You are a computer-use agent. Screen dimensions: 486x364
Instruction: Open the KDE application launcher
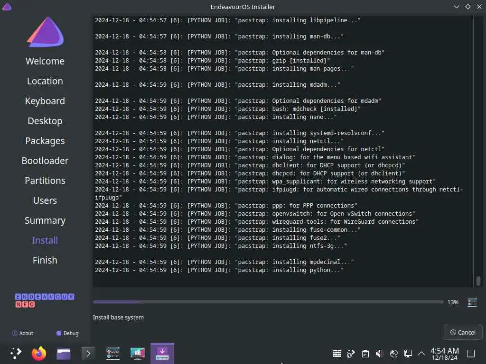[16, 353]
